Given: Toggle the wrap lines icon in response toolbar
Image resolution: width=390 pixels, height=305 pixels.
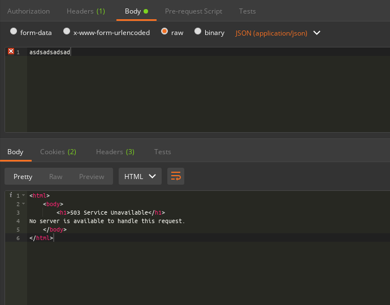Looking at the screenshot, I should coord(176,176).
